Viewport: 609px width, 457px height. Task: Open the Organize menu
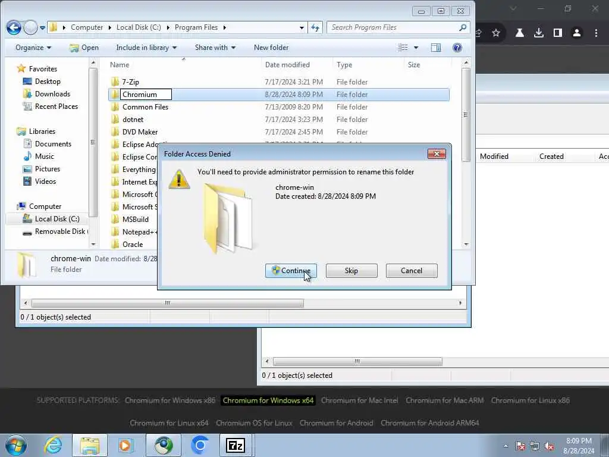coord(33,48)
